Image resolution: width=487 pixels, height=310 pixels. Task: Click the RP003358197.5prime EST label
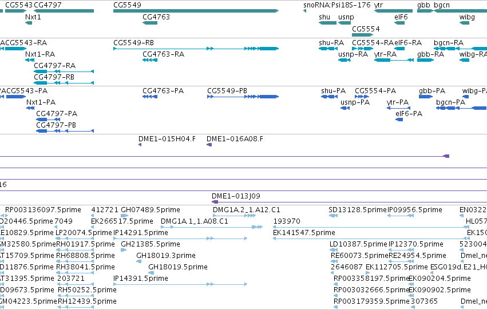(x=372, y=279)
